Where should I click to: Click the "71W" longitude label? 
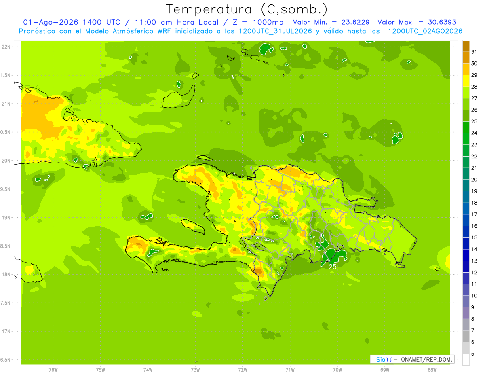[290, 370]
